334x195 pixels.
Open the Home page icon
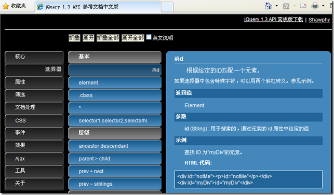(269, 6)
